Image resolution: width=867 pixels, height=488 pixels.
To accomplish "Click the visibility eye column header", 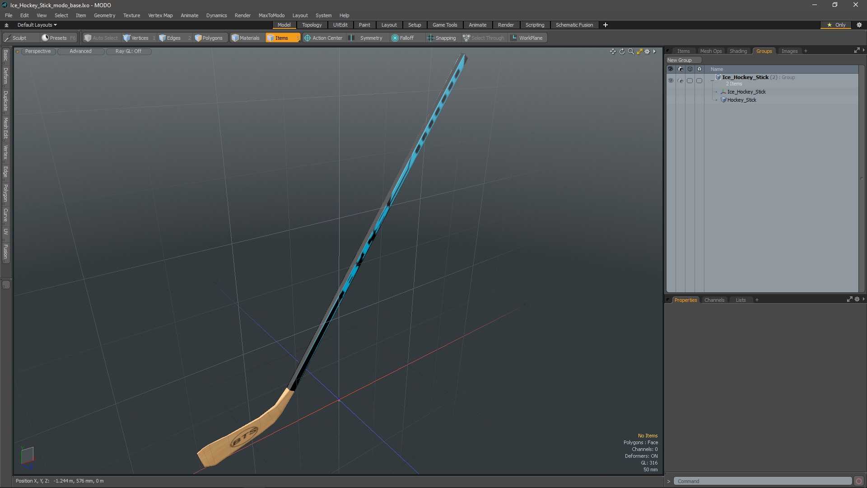I will click(671, 69).
